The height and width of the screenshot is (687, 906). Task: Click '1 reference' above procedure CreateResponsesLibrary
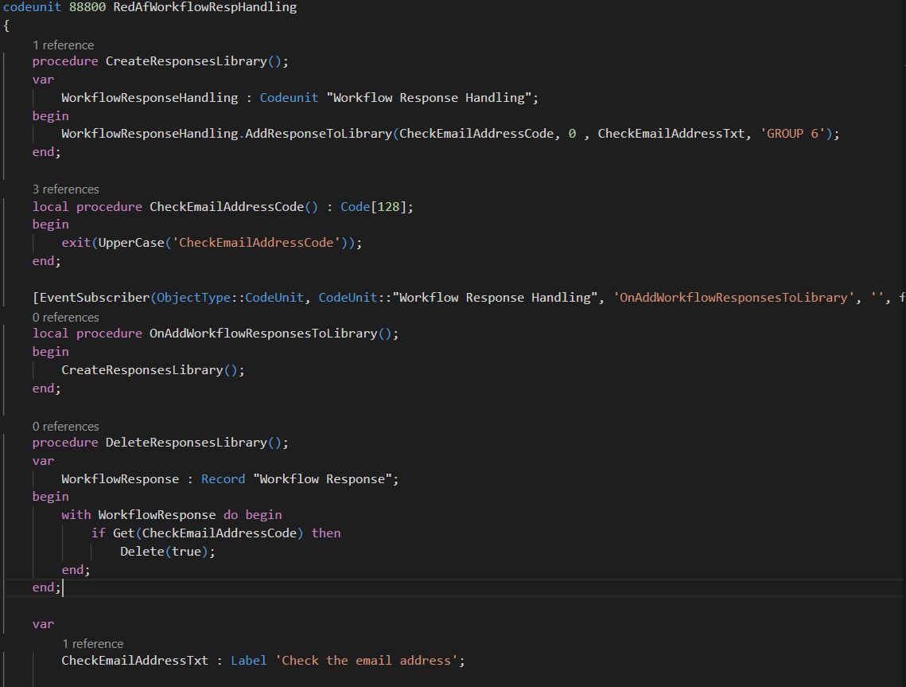pyautogui.click(x=63, y=45)
